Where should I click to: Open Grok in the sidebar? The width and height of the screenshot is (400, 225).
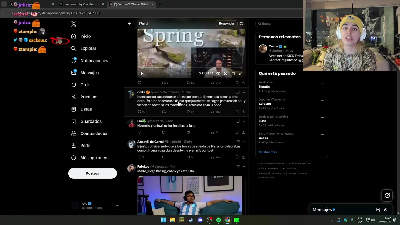[80, 85]
